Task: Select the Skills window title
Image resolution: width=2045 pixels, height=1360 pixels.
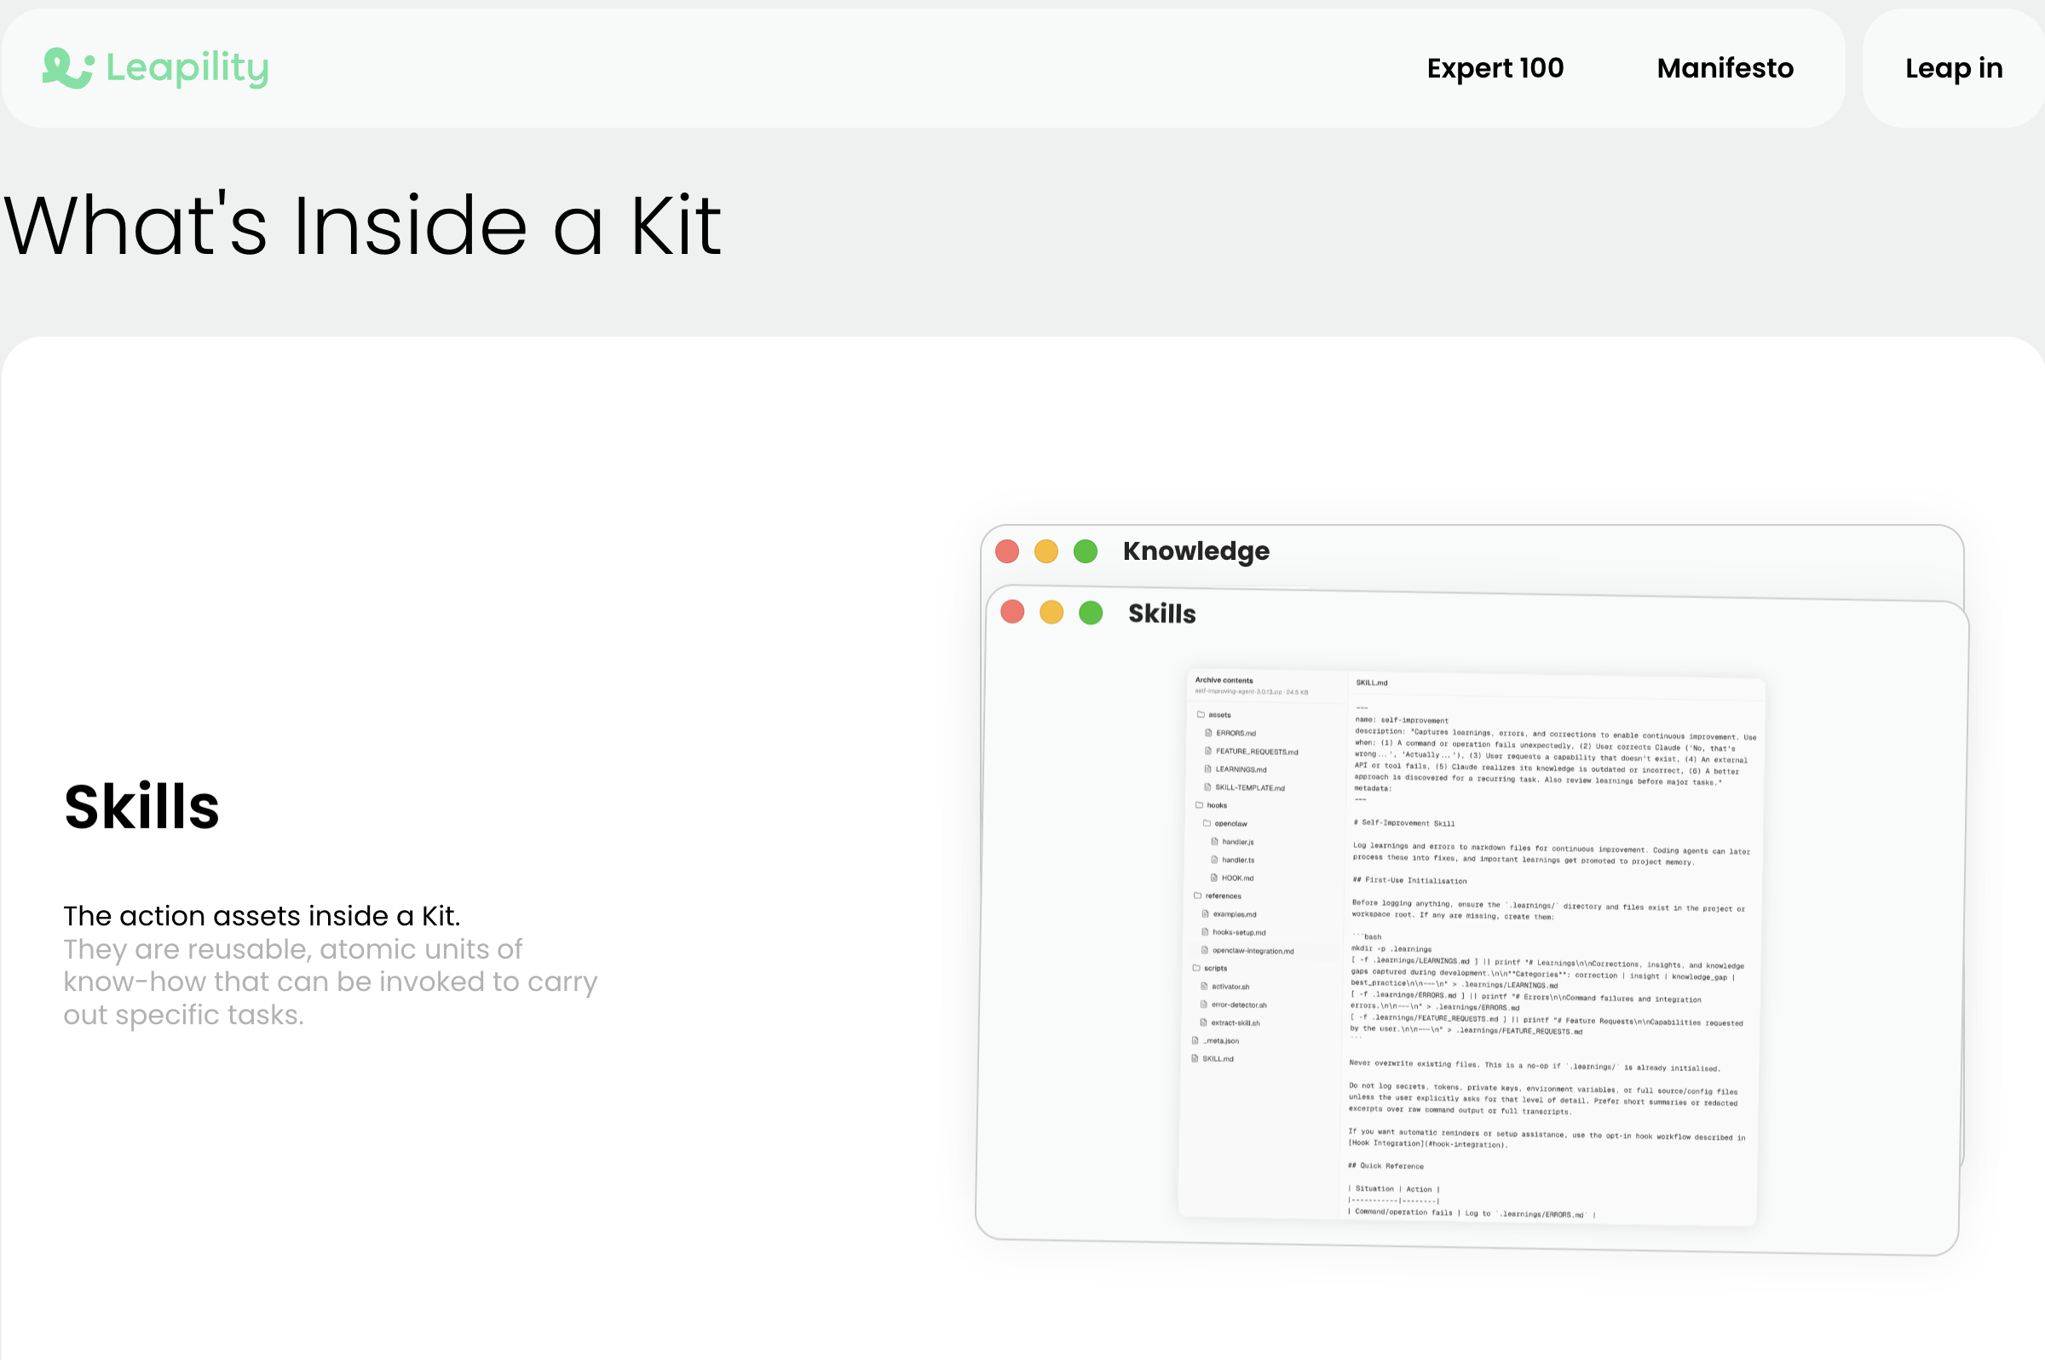Action: tap(1161, 614)
